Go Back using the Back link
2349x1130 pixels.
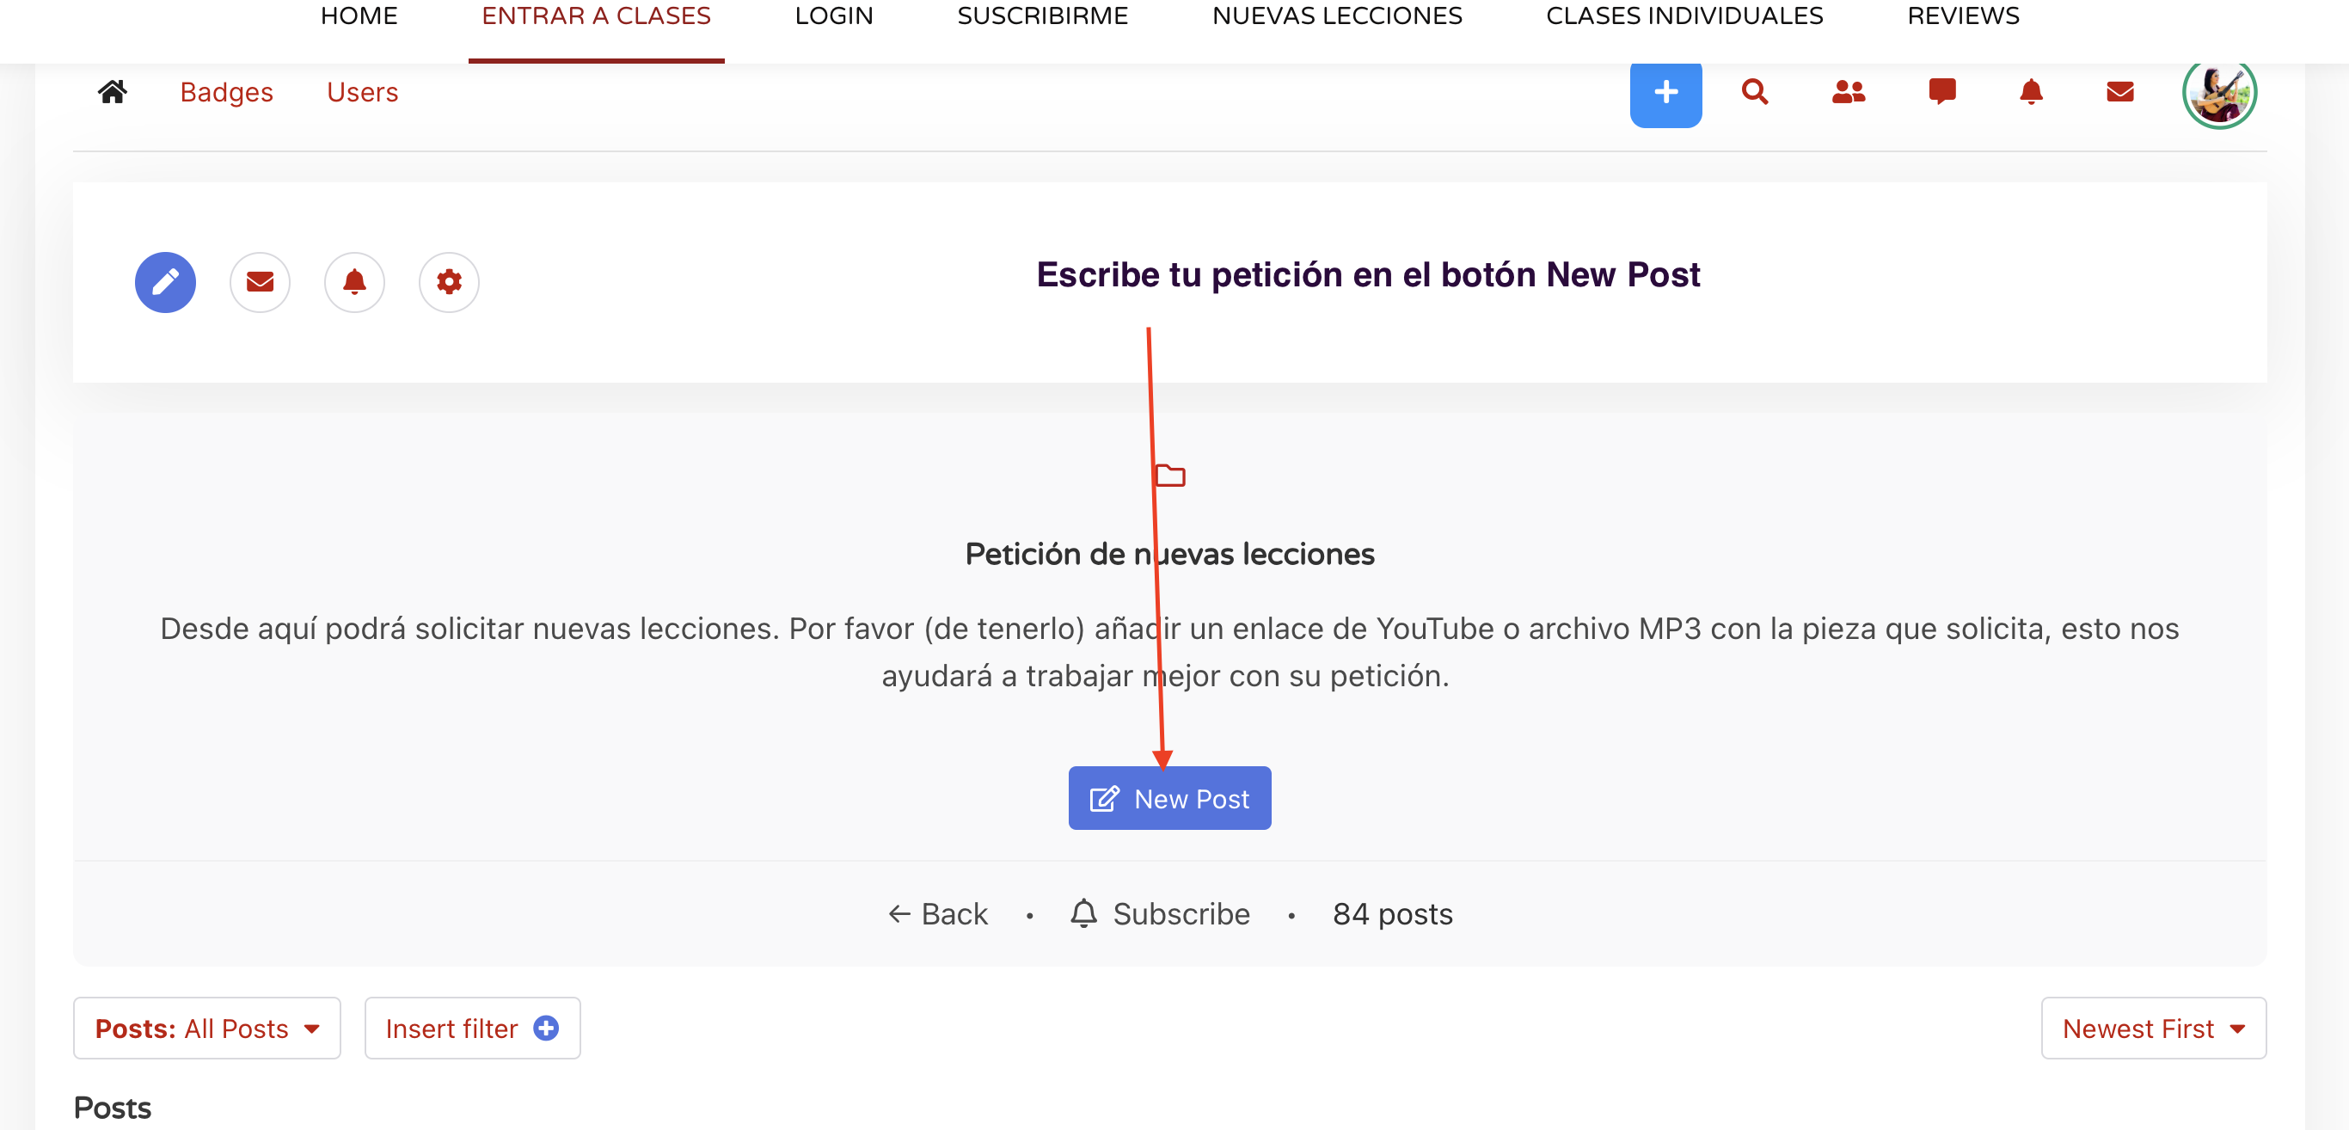tap(937, 914)
